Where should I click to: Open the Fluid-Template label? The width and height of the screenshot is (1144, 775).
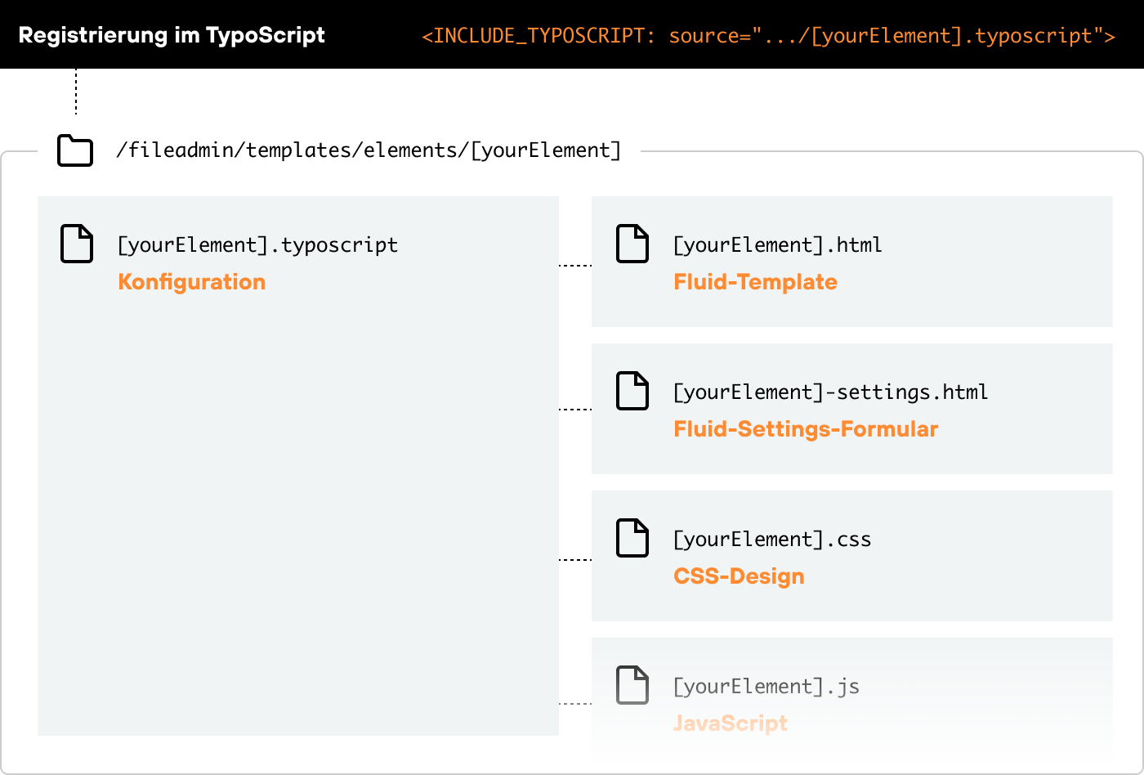coord(755,282)
